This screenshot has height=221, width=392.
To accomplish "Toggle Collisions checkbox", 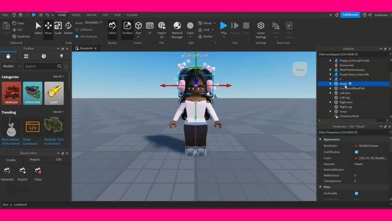I will pyautogui.click(x=77, y=29).
